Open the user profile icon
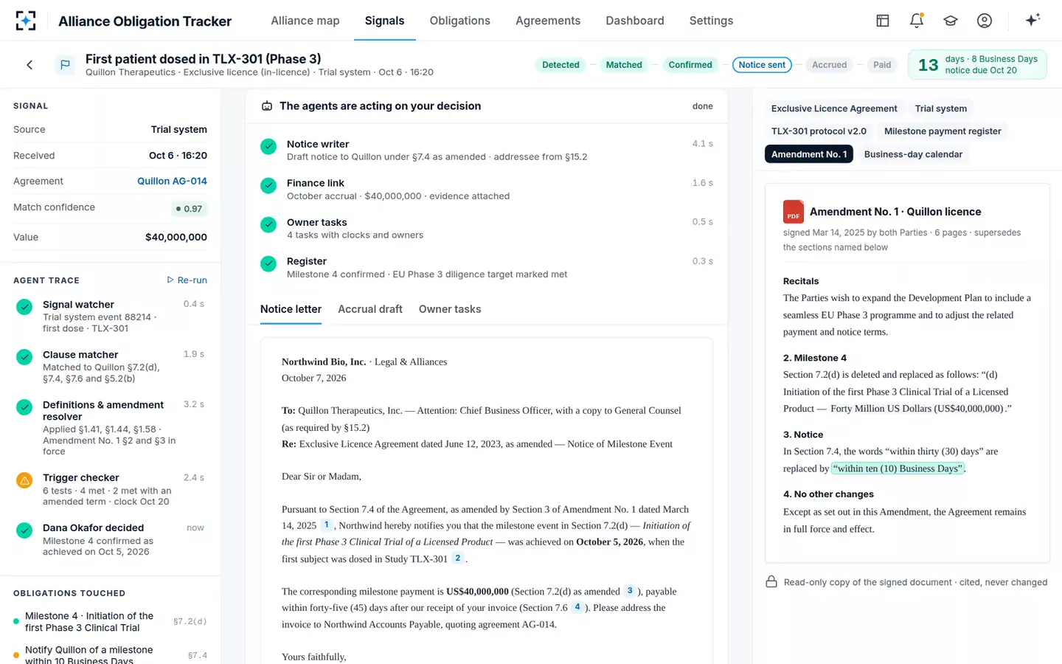The image size is (1062, 664). click(985, 21)
